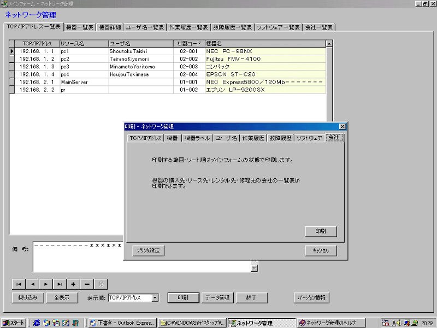Click 備考 notes field scroll down arrow
The height and width of the screenshot is (328, 437).
point(254,268)
